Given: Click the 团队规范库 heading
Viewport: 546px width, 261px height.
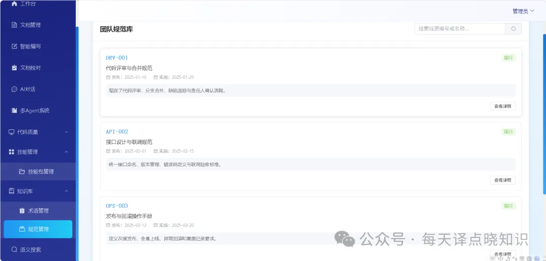Looking at the screenshot, I should click(116, 29).
